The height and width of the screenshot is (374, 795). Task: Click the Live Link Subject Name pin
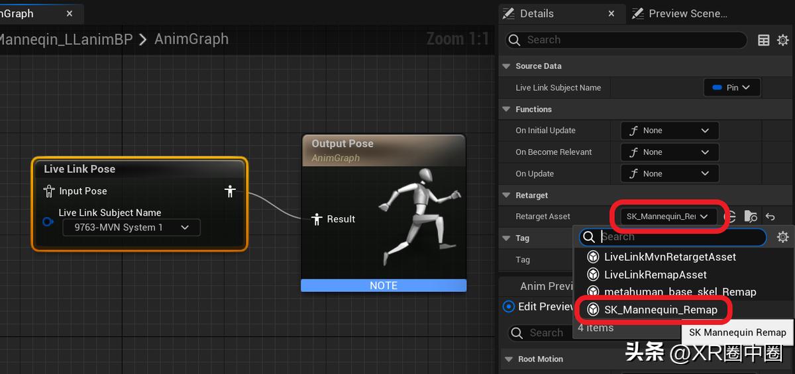[48, 222]
